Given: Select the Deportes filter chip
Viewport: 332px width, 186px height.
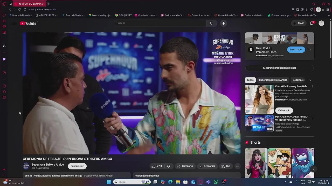Looking at the screenshot, I should tap(298, 80).
